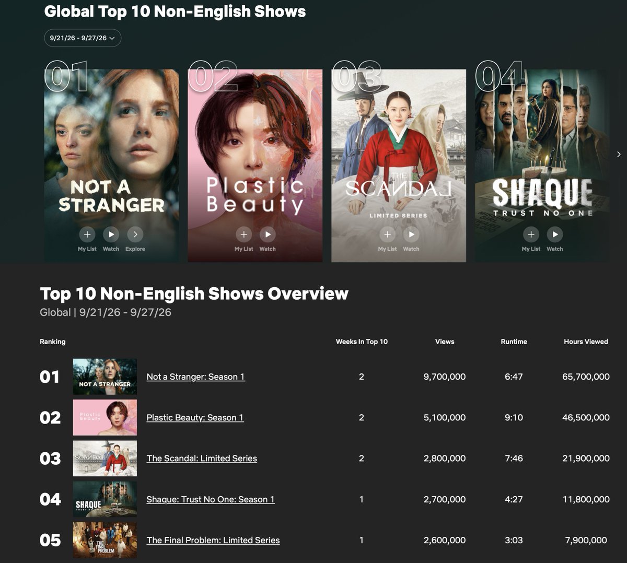Open The Final Problem: Limited Series link
627x563 pixels.
click(213, 540)
